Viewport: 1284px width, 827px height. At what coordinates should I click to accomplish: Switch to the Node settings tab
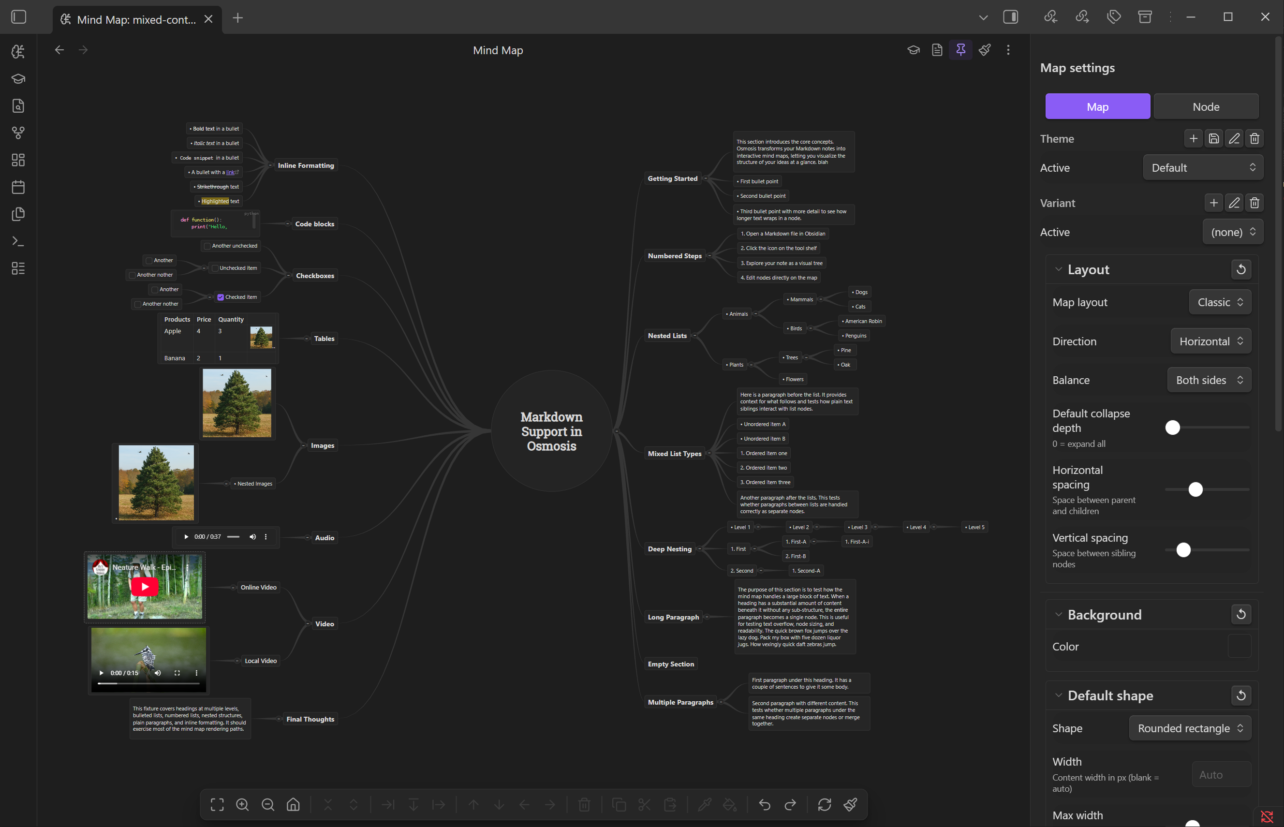[1206, 106]
